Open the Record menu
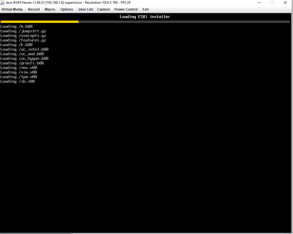The width and height of the screenshot is (293, 234). point(34,9)
